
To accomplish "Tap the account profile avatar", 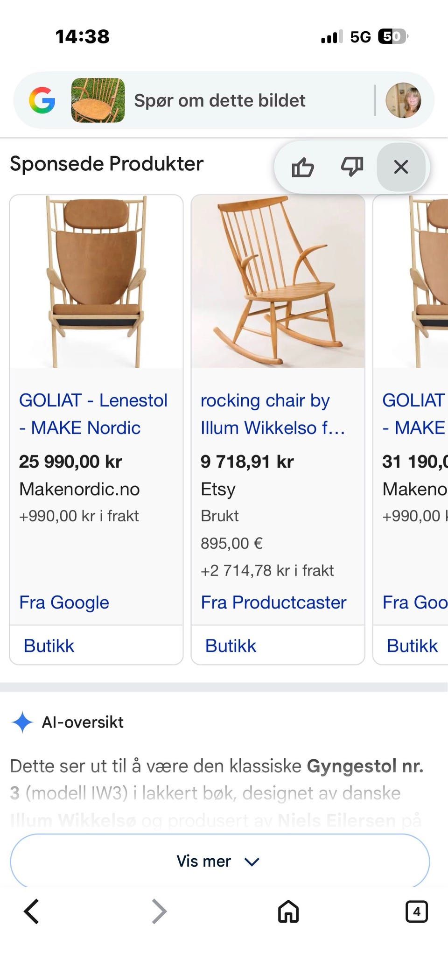I will (404, 100).
